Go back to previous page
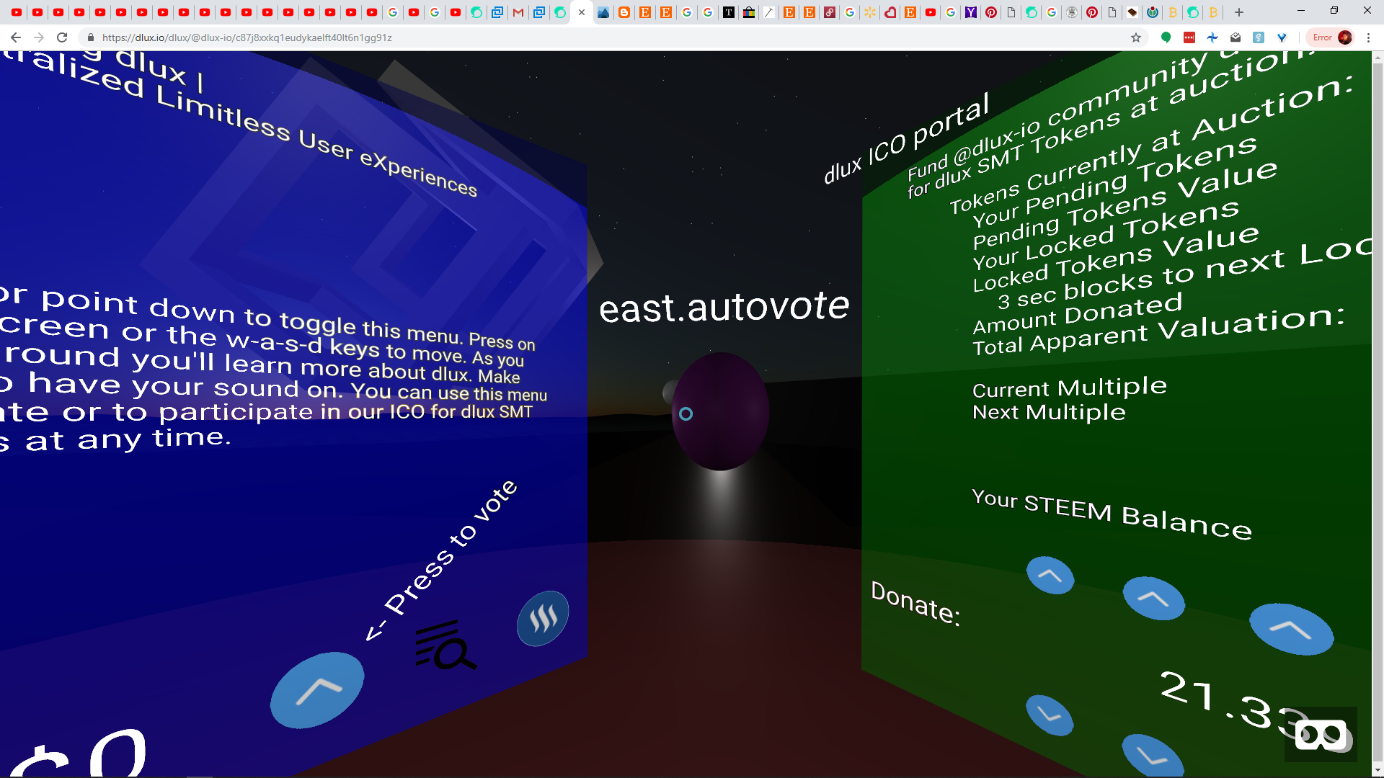 pos(16,37)
